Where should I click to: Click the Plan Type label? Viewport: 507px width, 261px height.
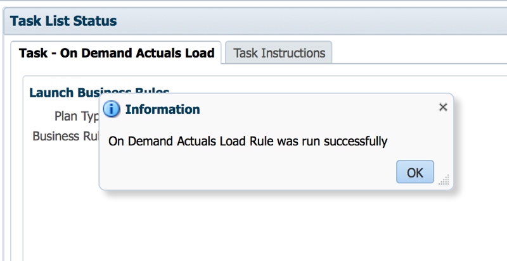pos(77,116)
